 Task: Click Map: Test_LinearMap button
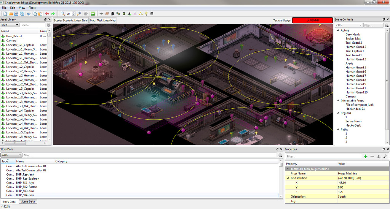point(103,21)
